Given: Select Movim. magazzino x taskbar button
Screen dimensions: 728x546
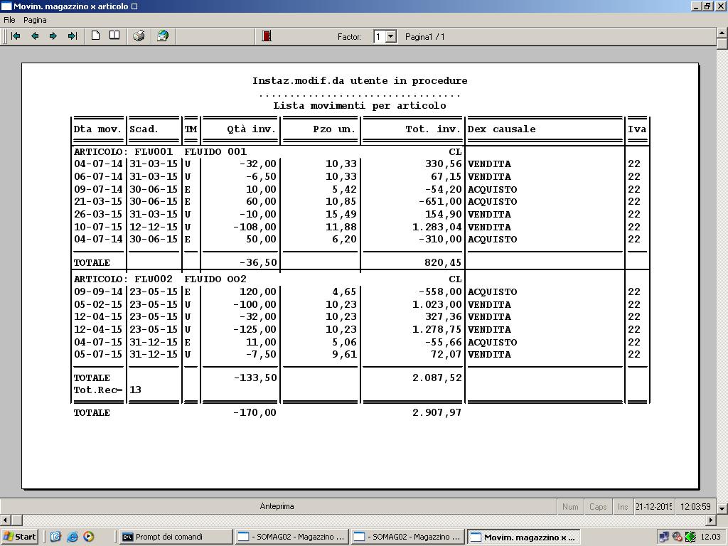Looking at the screenshot, I should pos(524,537).
